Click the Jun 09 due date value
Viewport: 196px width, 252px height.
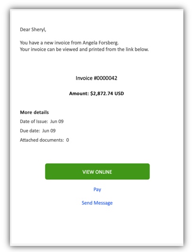[x=49, y=131]
